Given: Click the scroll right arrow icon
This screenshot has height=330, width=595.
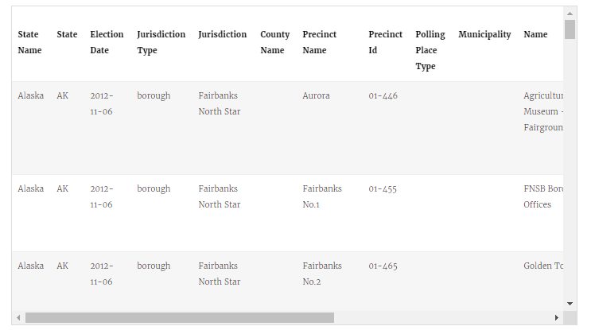Looking at the screenshot, I should [556, 317].
